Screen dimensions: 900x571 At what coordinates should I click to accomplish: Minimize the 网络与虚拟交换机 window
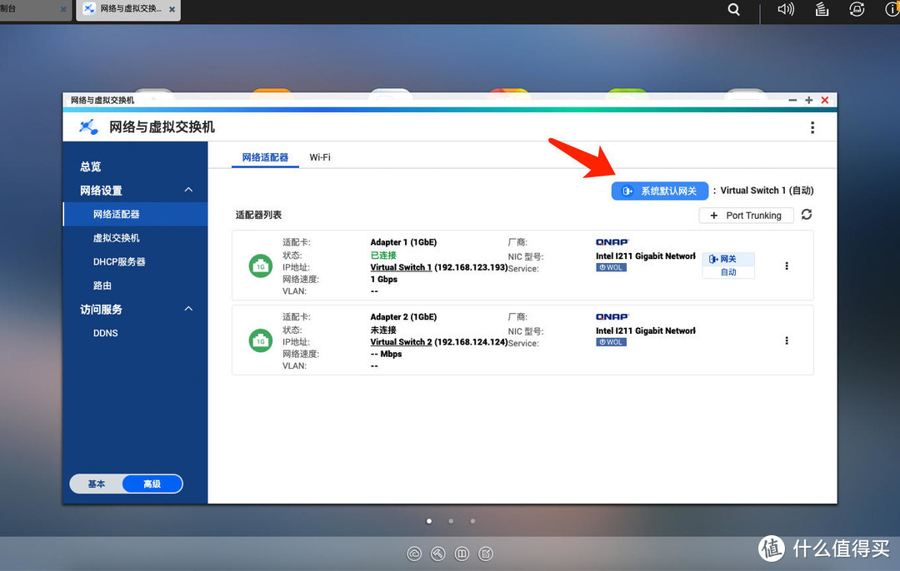792,101
